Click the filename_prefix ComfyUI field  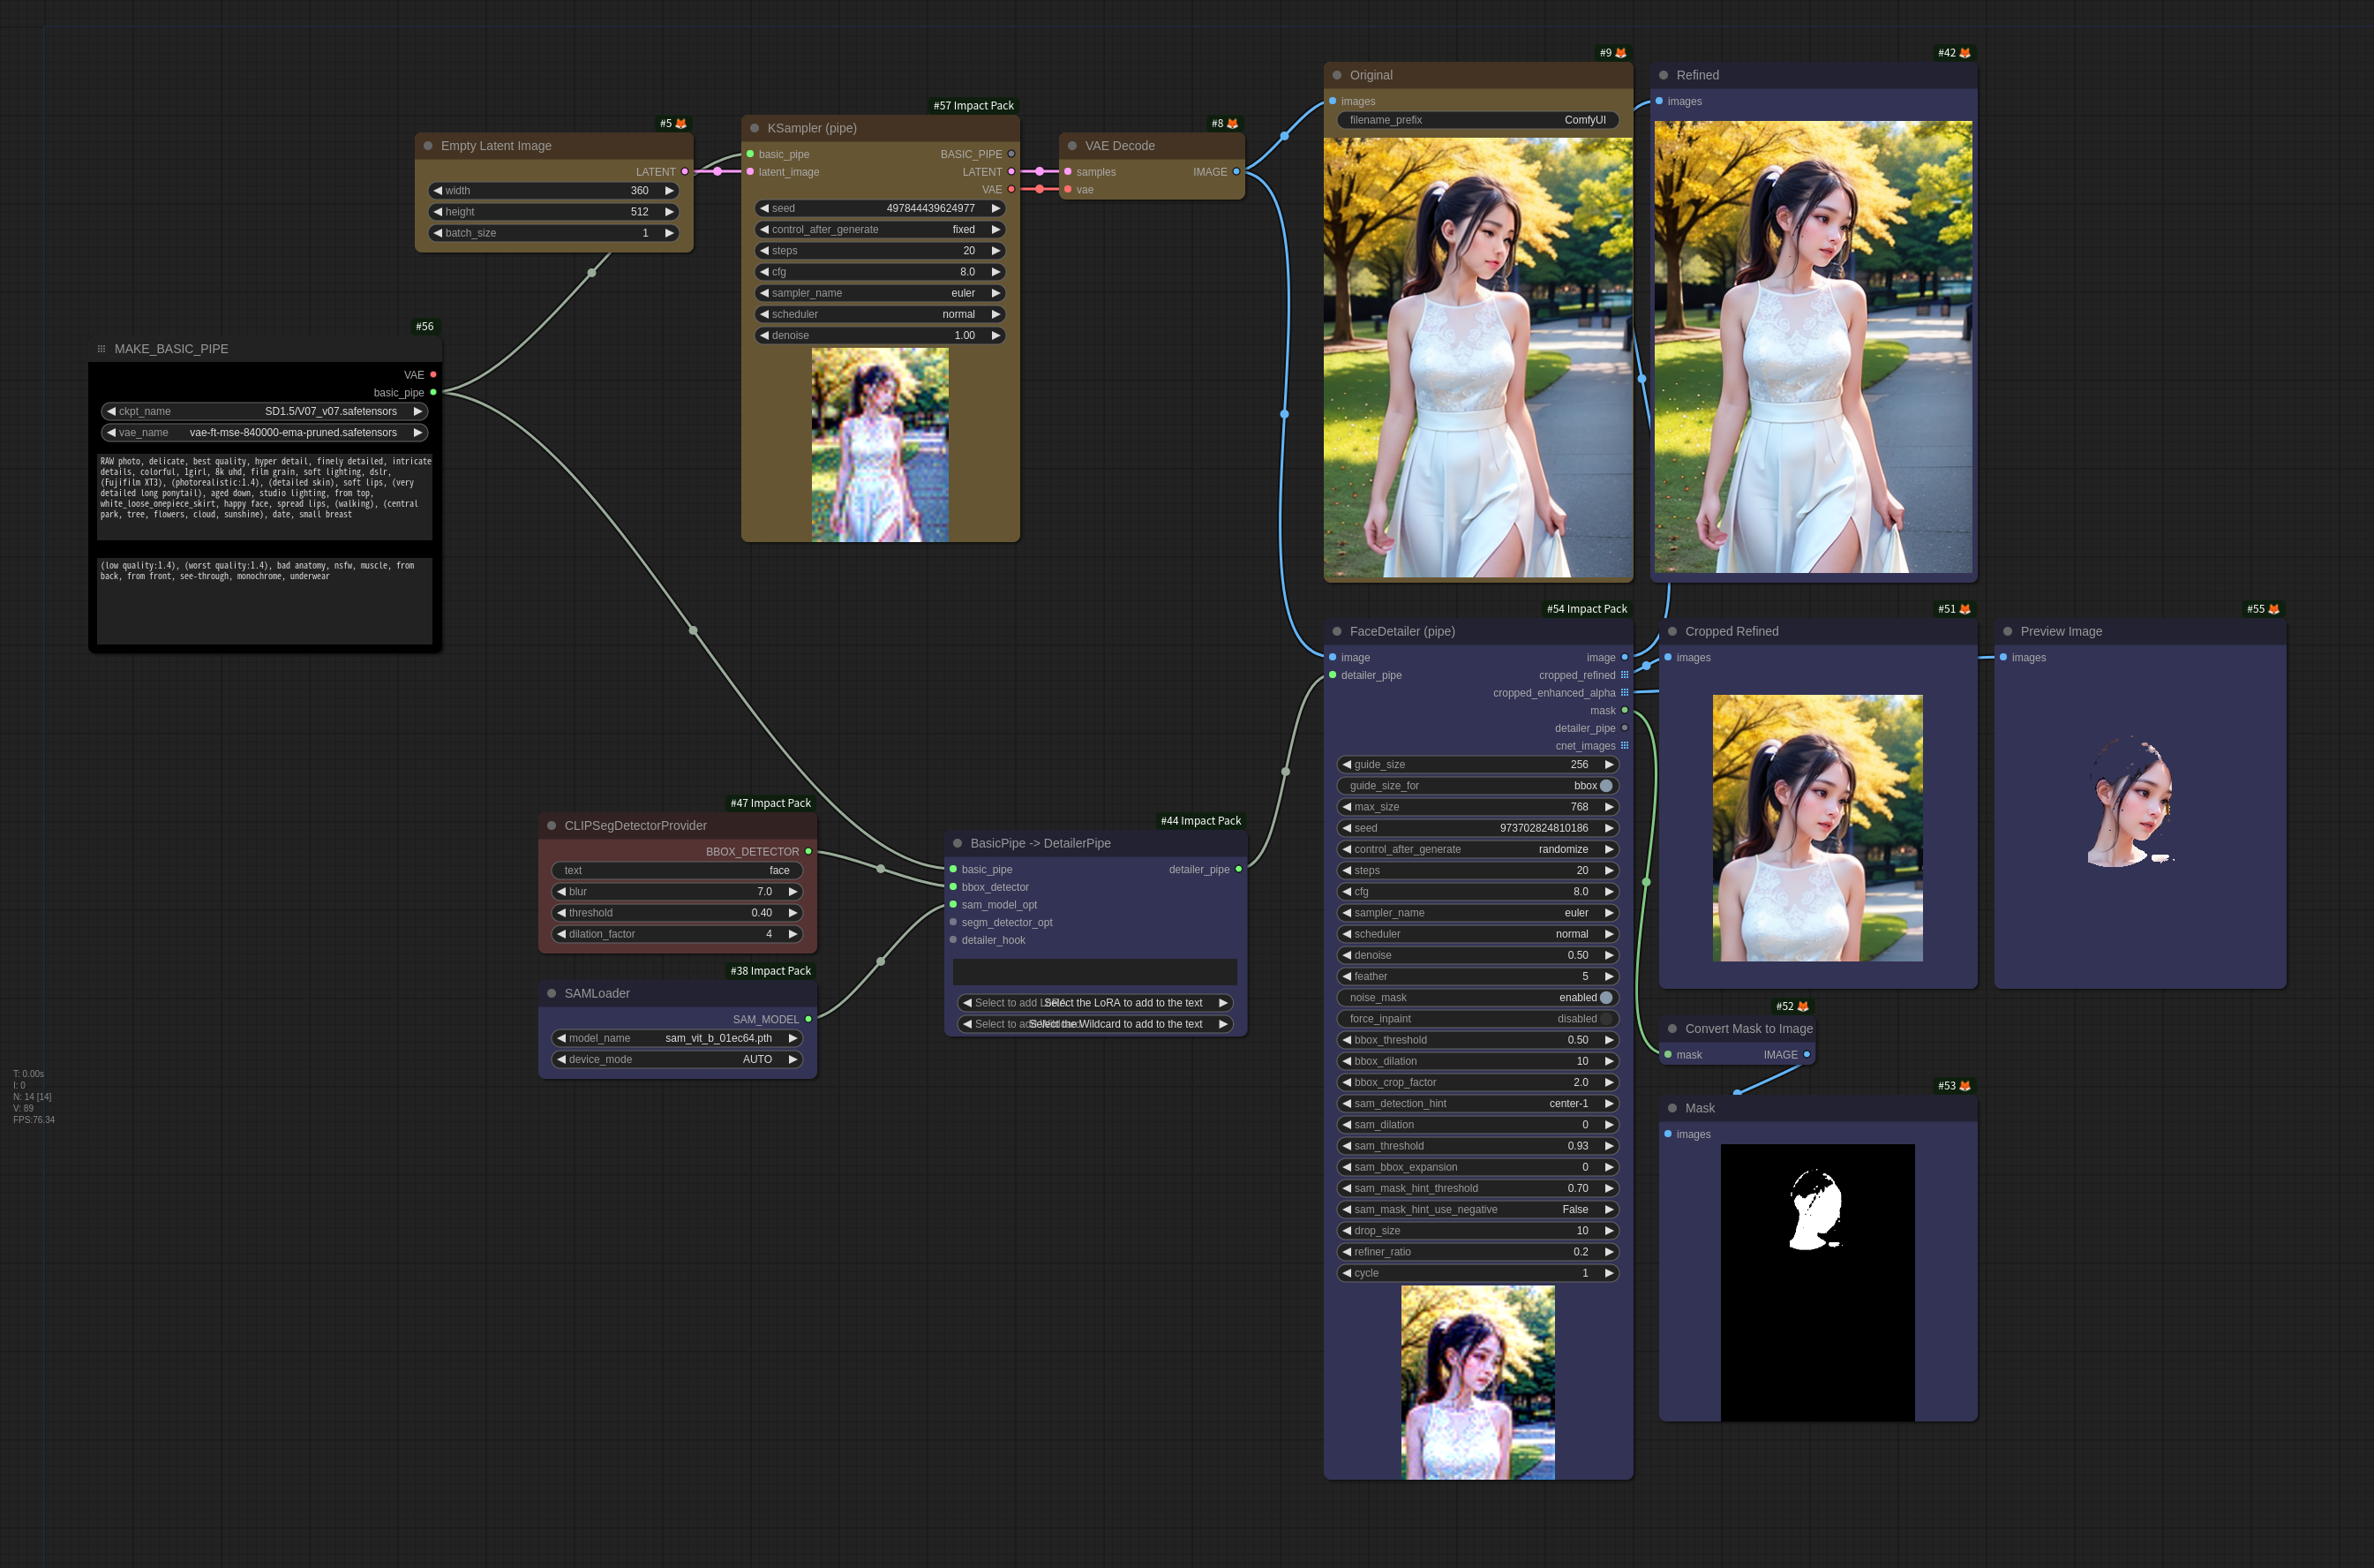click(x=1477, y=120)
